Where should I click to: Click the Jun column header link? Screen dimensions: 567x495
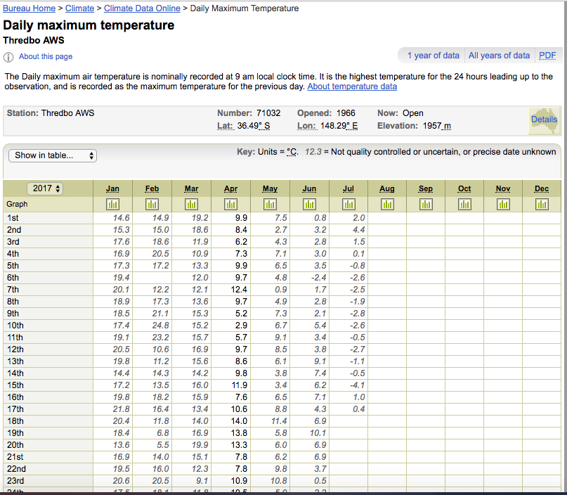point(309,188)
